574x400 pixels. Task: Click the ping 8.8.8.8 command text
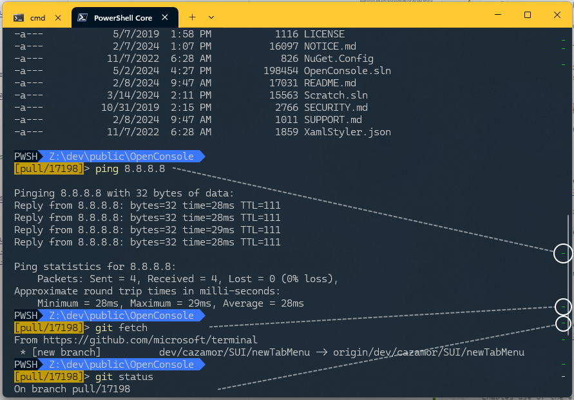pyautogui.click(x=130, y=169)
